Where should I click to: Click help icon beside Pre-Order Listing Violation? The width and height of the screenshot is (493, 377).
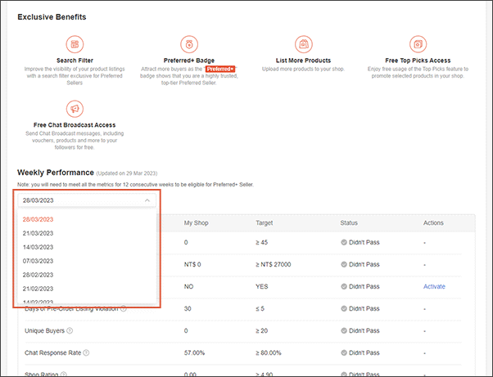[x=124, y=308]
